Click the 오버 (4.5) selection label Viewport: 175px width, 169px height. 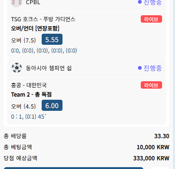point(23,106)
